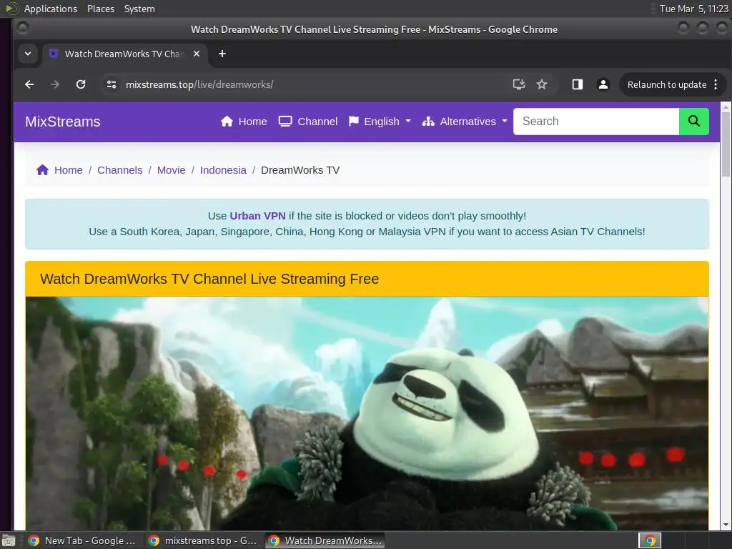Click the clock showing Tue Mar 5, 11:23

coord(693,9)
